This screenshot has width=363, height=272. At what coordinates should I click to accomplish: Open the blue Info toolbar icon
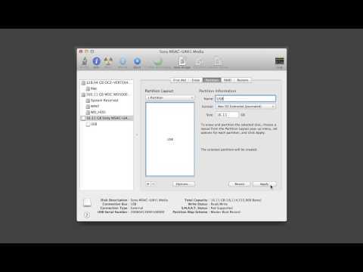click(x=96, y=61)
